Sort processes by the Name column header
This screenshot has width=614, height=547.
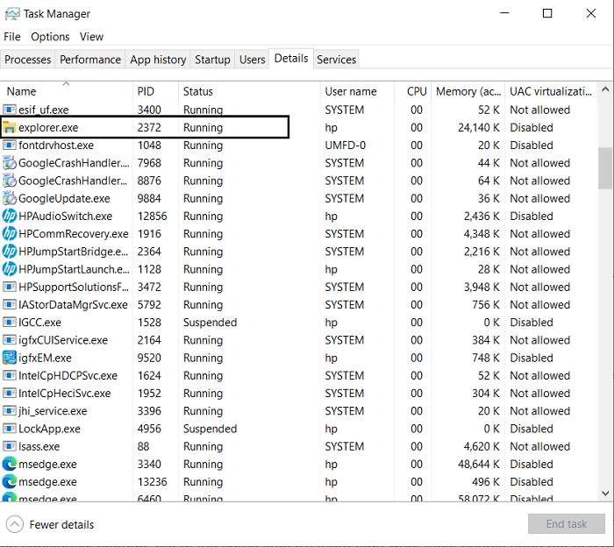(22, 91)
